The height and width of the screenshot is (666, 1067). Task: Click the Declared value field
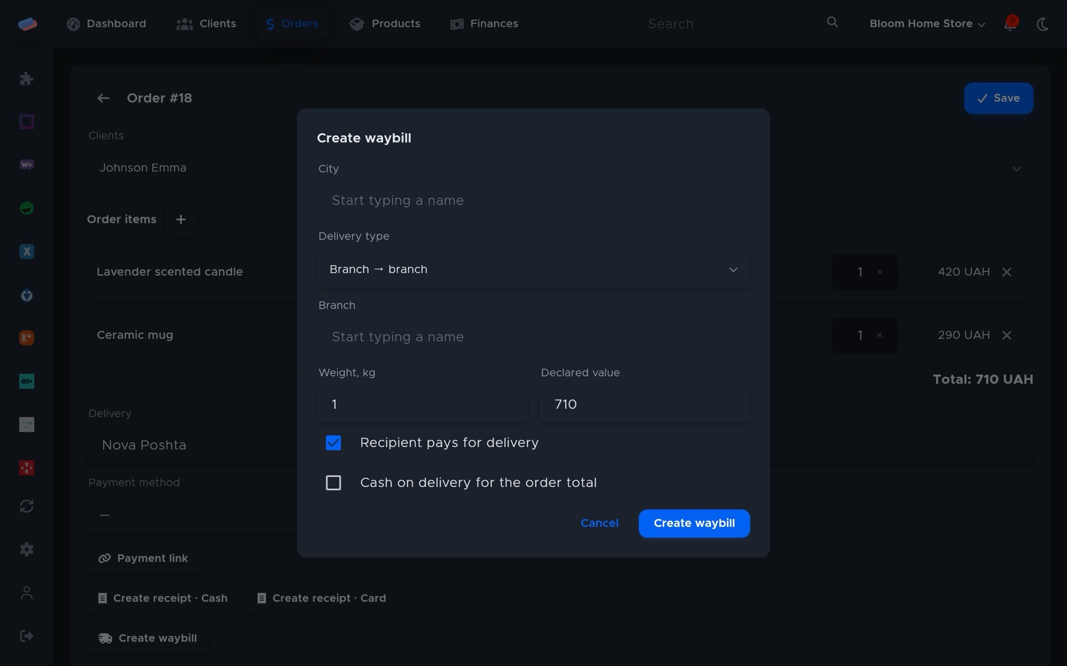[x=645, y=404]
